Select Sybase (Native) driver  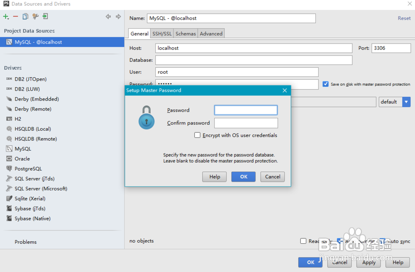click(x=32, y=218)
